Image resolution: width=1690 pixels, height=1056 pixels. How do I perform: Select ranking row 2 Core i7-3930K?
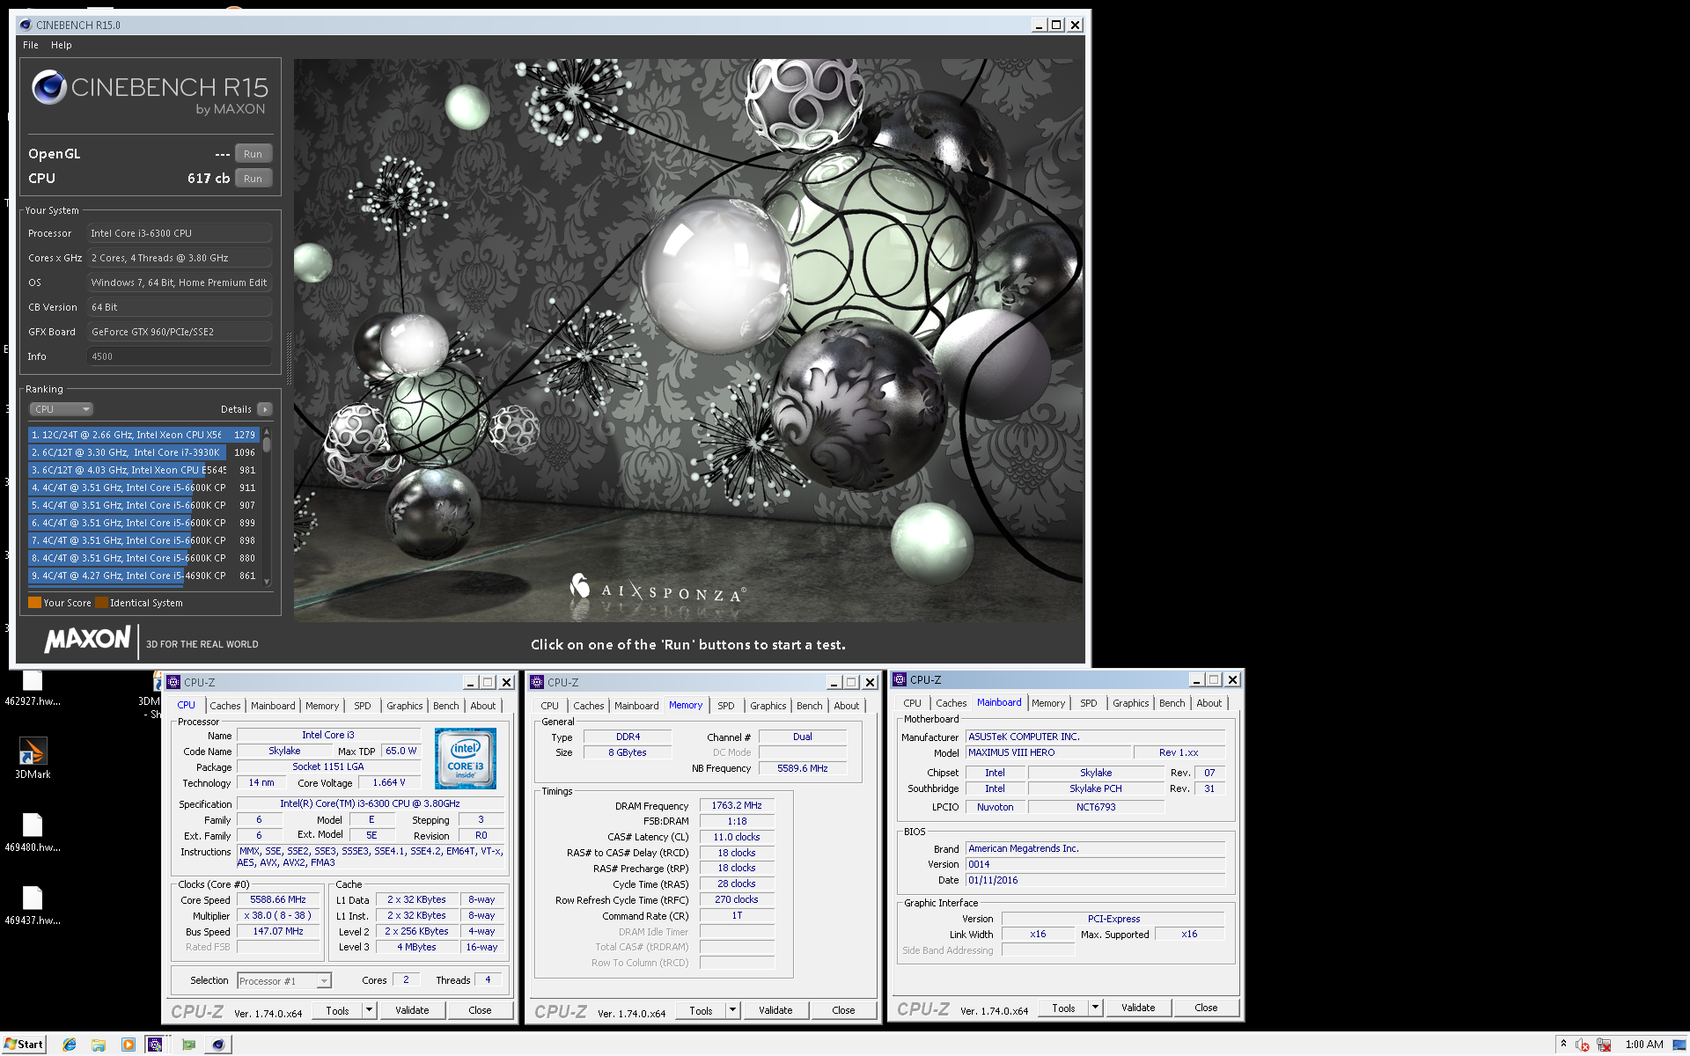(143, 452)
